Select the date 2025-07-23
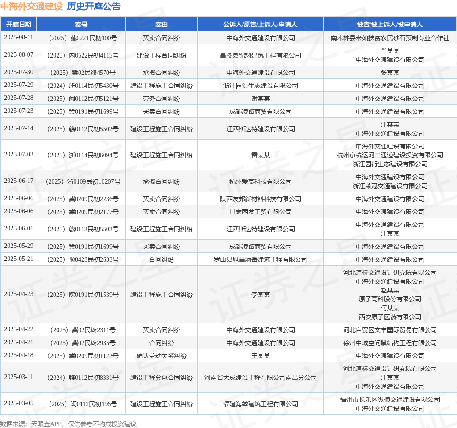The height and width of the screenshot is (428, 457). click(x=19, y=111)
